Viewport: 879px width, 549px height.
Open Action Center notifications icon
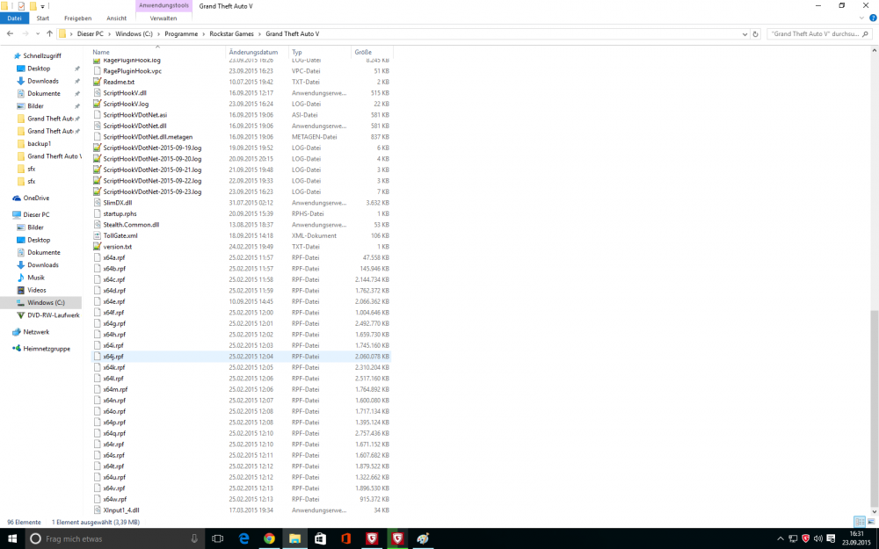(x=831, y=538)
